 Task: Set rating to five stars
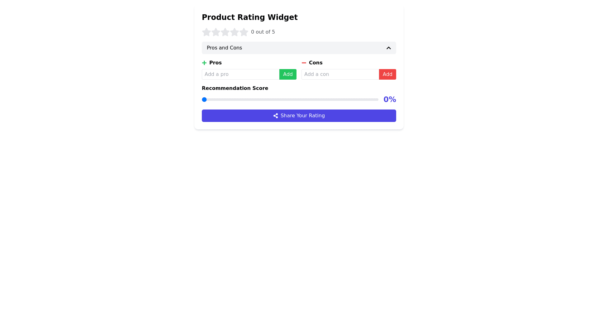pyautogui.click(x=244, y=32)
